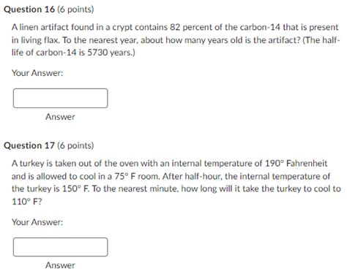Click the Question 17 answer input box
This screenshot has width=347, height=271.
(x=60, y=247)
